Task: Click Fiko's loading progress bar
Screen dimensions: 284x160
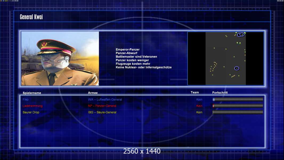Action: coord(238,99)
